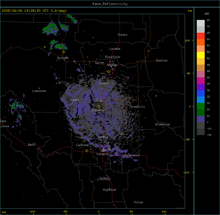
Task: Click the Lacombe city label
Action: [115, 49]
